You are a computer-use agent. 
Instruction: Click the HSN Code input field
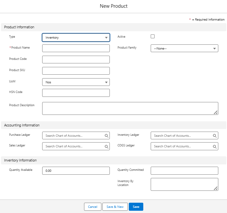(x=76, y=93)
